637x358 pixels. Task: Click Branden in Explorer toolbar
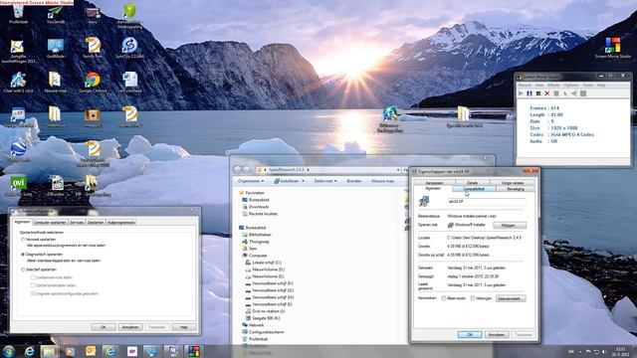(x=354, y=181)
